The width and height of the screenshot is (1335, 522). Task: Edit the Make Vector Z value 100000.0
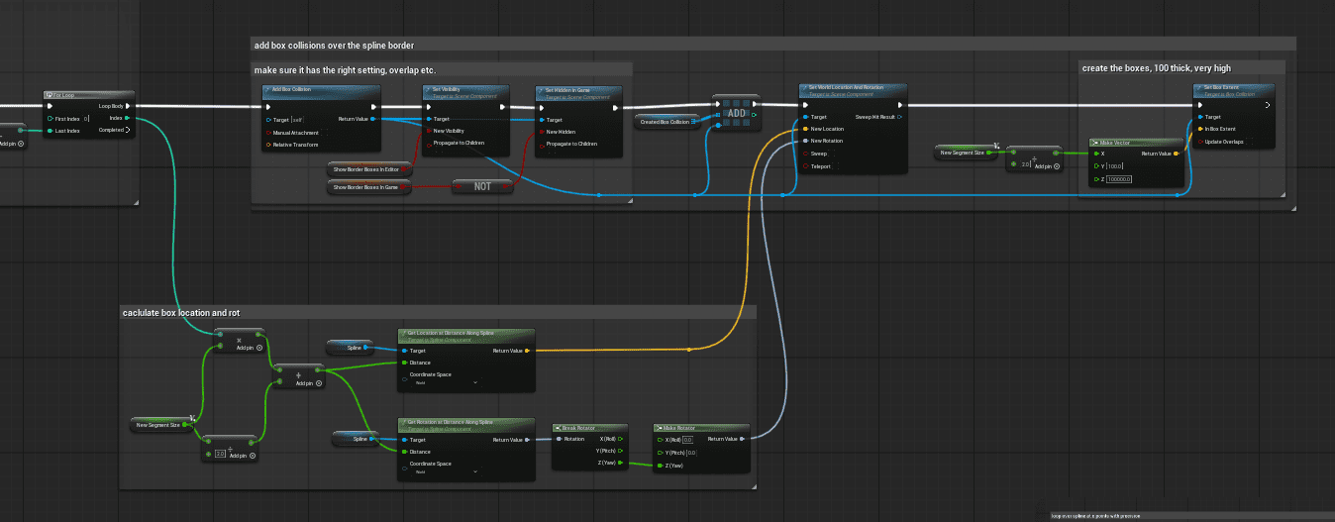1120,178
